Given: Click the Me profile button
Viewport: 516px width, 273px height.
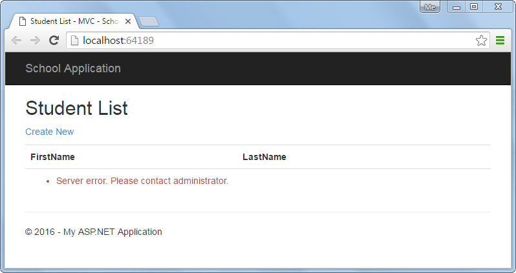Looking at the screenshot, I should point(430,7).
